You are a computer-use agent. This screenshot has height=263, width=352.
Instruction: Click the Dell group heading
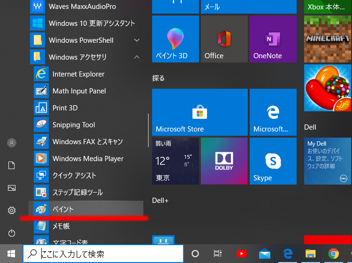310,127
